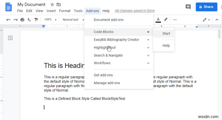Open the editing mode pencil dropdown
Screen dimensions: 222x120
point(206,20)
